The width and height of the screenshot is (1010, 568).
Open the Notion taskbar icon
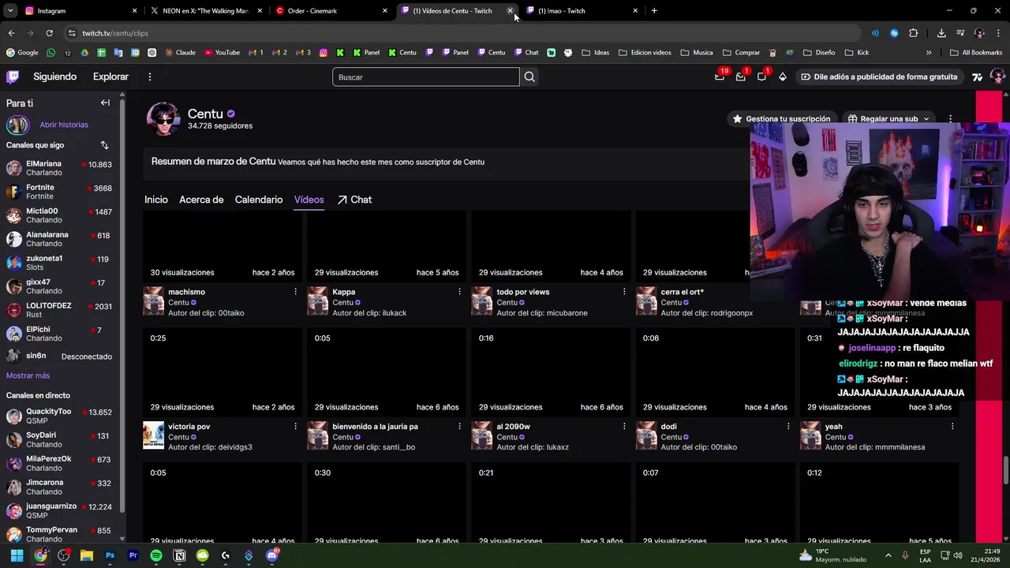click(179, 555)
